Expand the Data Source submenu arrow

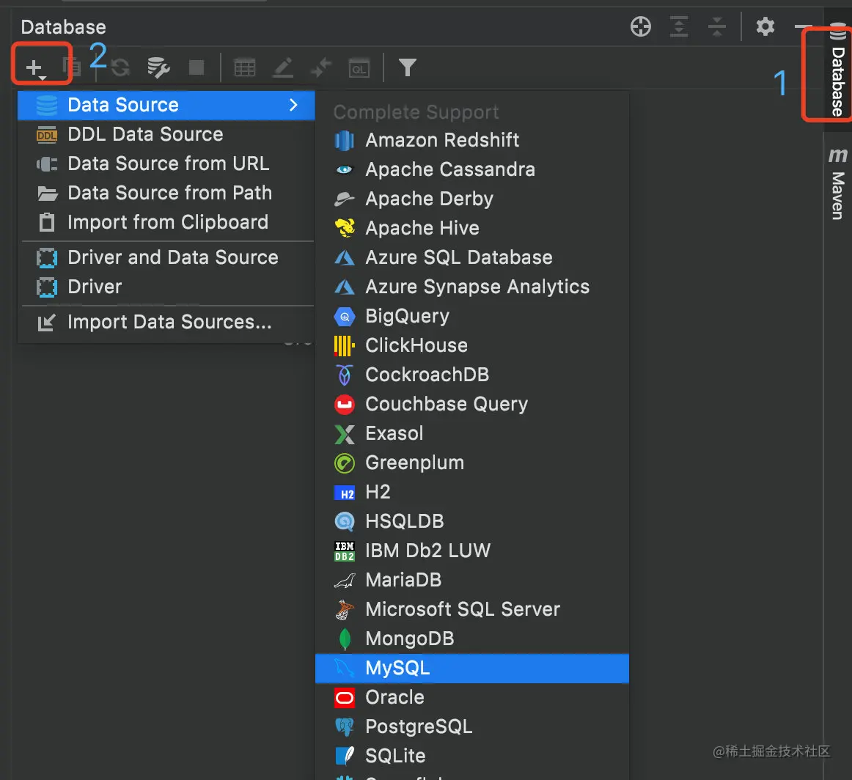(293, 105)
